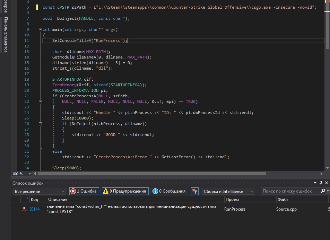This screenshot has height=240, width=330.
Task: Click the 'RunProcess' project cell
Action: tap(235, 209)
